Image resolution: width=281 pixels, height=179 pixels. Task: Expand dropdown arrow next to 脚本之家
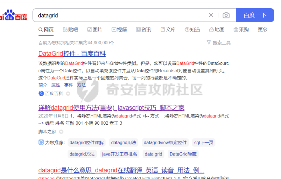pyautogui.click(x=61, y=132)
